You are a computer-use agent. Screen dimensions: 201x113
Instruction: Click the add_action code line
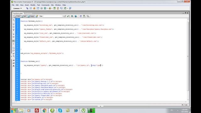pos(42,53)
